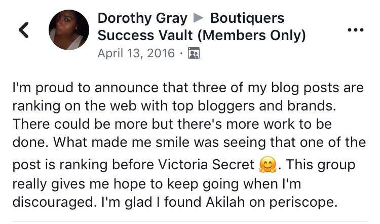This screenshot has height=224, width=380.
Task: Click the word periscope ending the post
Action: pos(303,202)
